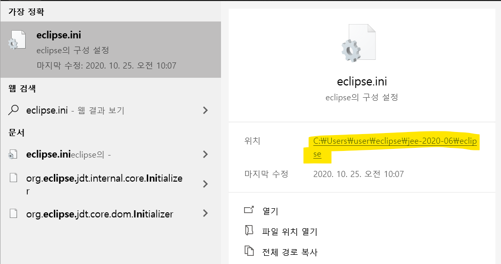This screenshot has width=501, height=264.
Task: Click the eclipse.ini title in preview pane
Action: click(362, 81)
